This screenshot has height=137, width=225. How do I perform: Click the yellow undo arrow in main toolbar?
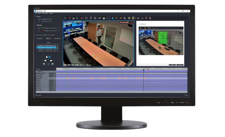(x=116, y=18)
